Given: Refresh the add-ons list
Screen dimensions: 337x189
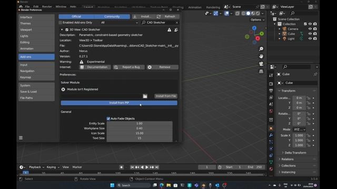Looking at the screenshot, I should (x=167, y=16).
